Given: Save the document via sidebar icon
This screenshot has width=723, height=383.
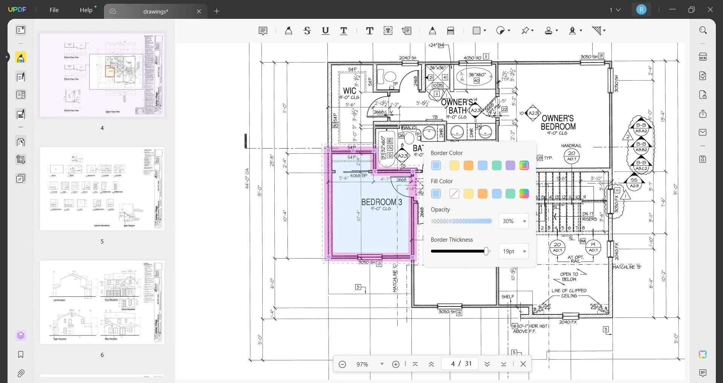Looking at the screenshot, I should point(703,159).
